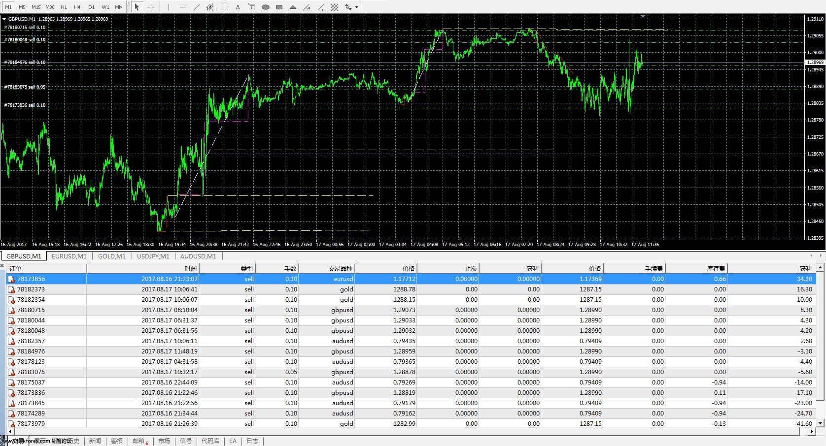826x446 pixels.
Task: Switch chart to M1 timeframe
Action: [x=8, y=7]
